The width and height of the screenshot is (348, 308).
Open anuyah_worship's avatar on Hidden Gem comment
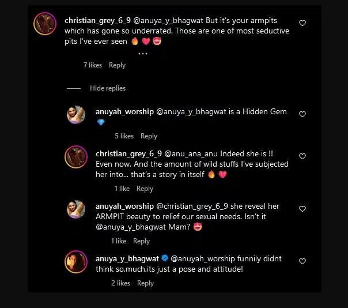(77, 115)
